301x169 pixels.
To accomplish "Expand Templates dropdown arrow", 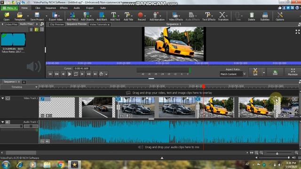I will coord(28,16).
